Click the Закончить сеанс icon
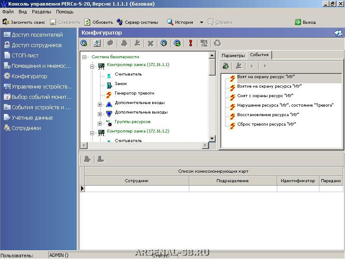Viewport: 345px width, 259px height. coord(6,22)
